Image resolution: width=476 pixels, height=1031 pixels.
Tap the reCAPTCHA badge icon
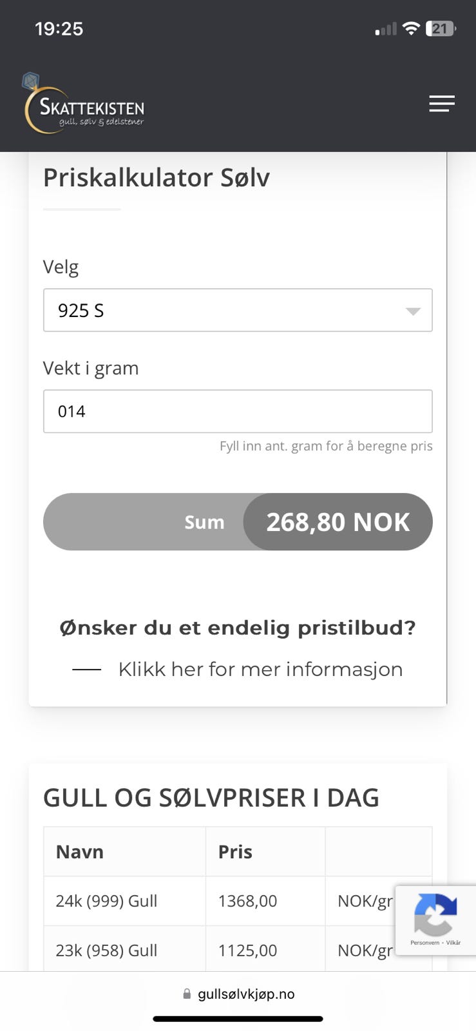tap(435, 914)
